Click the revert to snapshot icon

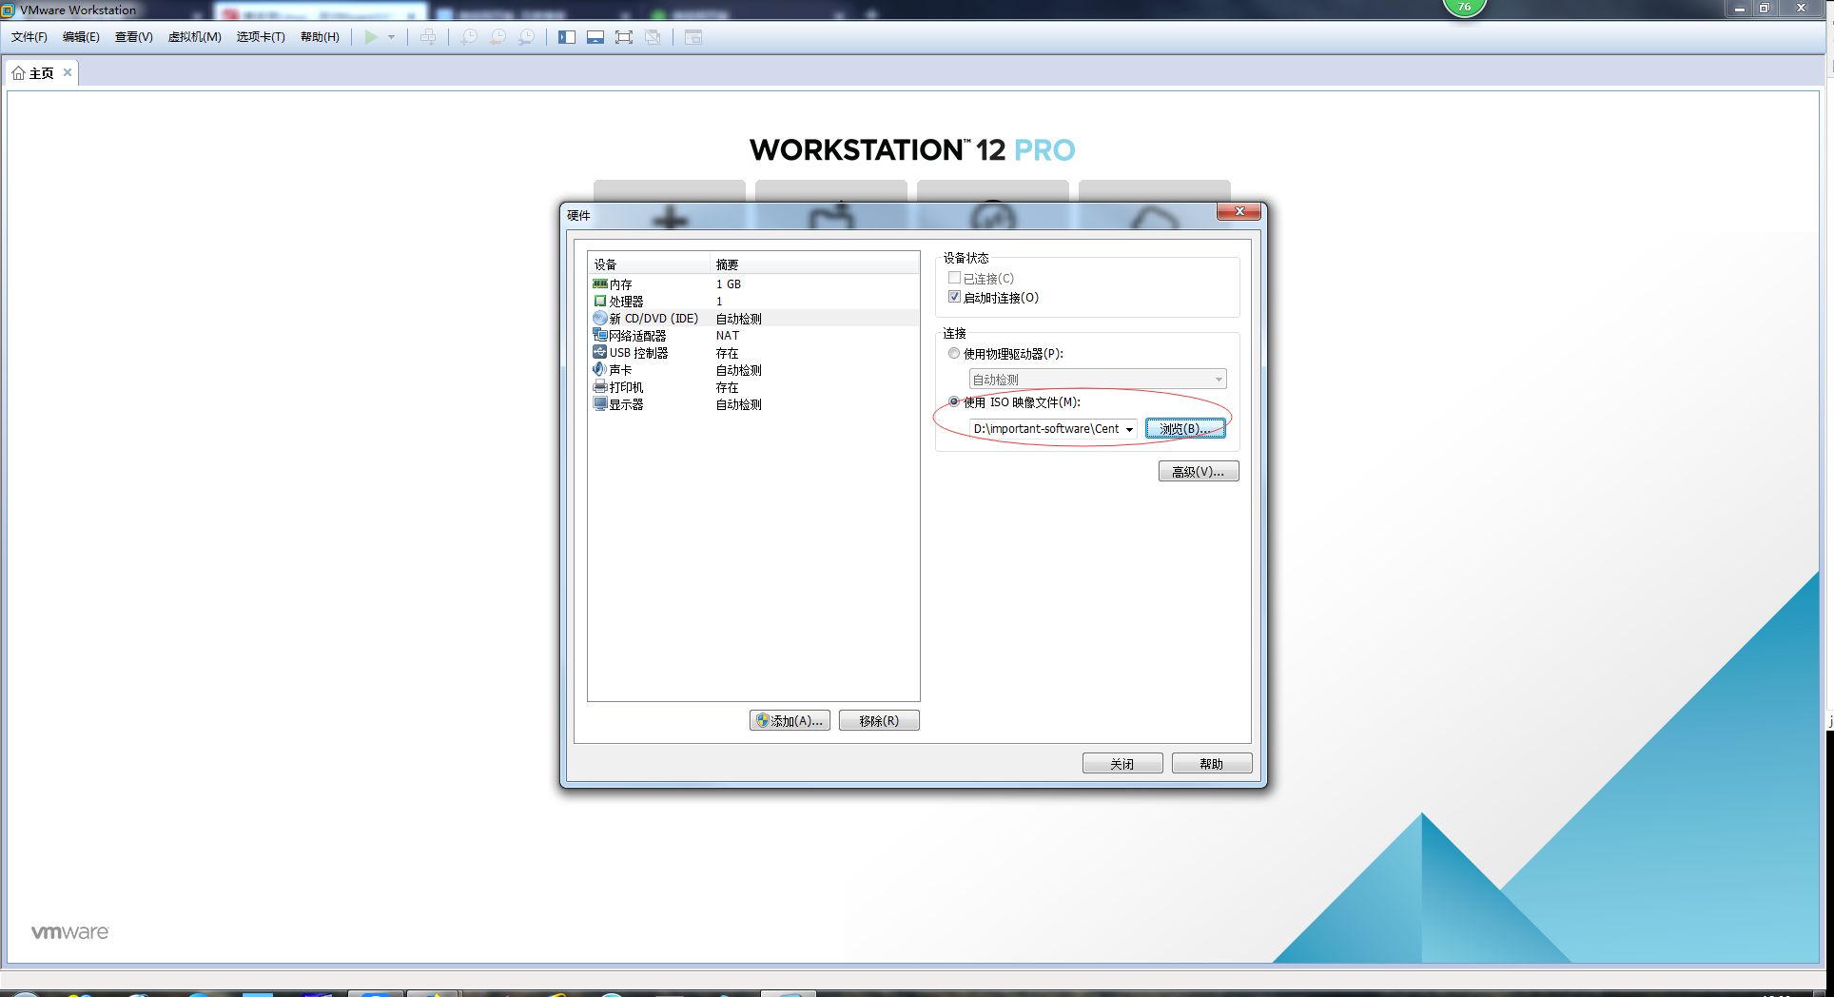coord(498,37)
